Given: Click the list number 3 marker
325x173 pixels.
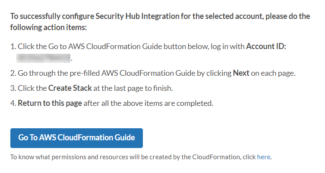Looking at the screenshot, I should pos(13,88).
